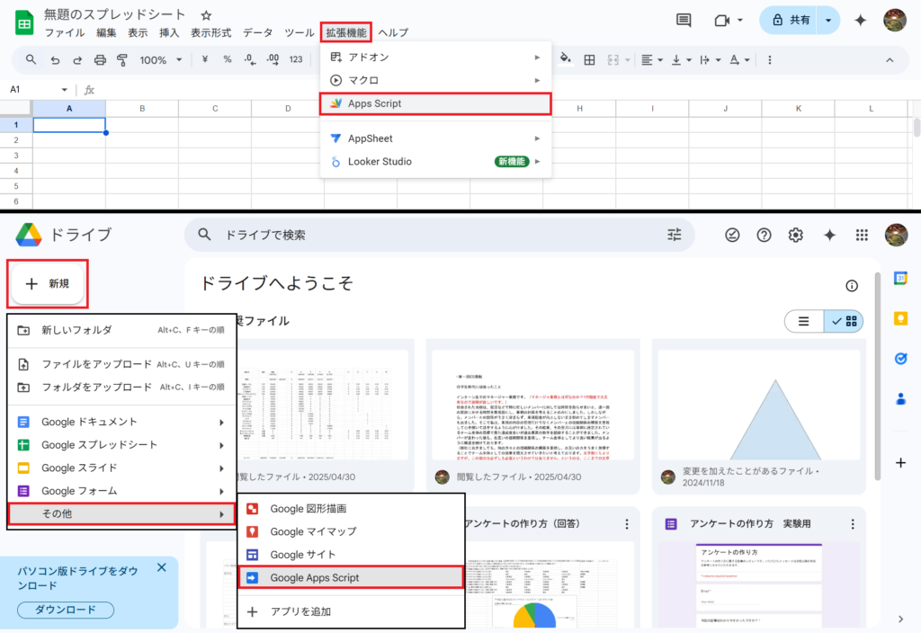Open the Name Box dropdown arrow
This screenshot has width=921, height=633.
click(x=64, y=90)
